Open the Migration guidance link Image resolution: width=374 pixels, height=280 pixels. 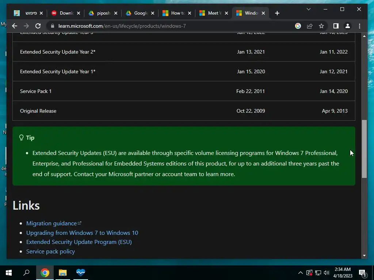click(54, 223)
